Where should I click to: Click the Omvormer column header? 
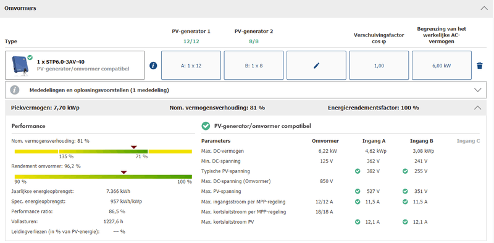pos(325,141)
